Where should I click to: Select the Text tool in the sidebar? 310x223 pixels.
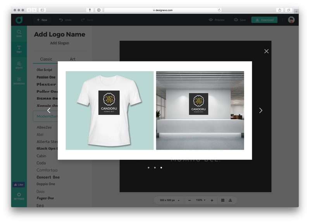(19, 49)
